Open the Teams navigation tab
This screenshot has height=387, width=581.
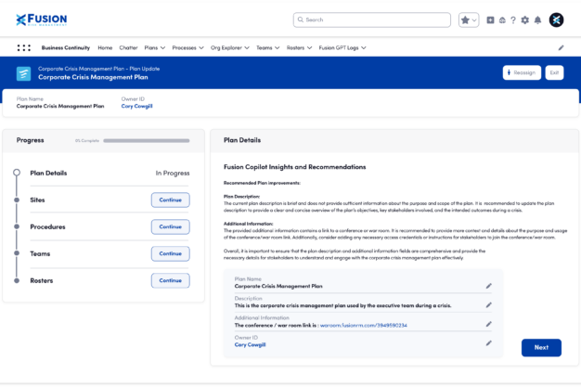(x=265, y=48)
